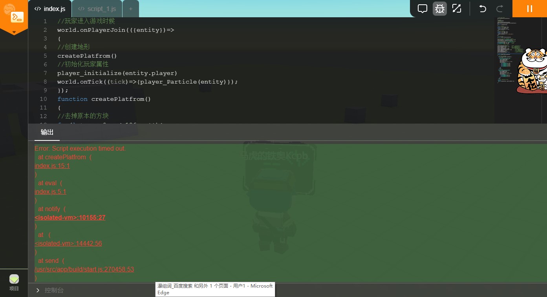Pause the running game with the orange button
The height and width of the screenshot is (297, 547).
[x=530, y=9]
